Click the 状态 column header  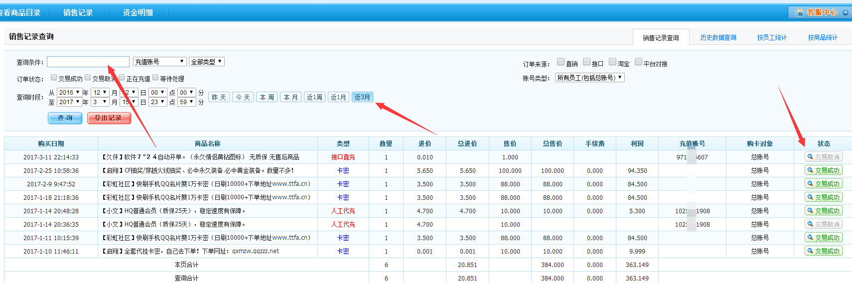824,143
